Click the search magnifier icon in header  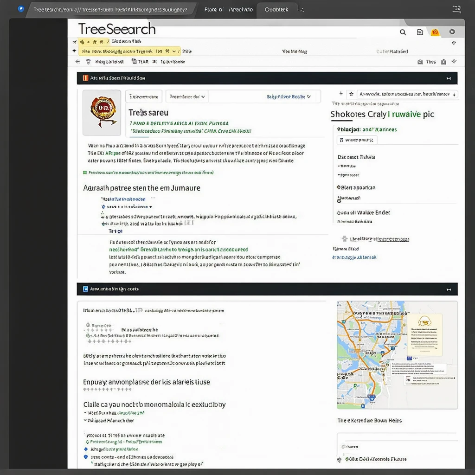403,32
